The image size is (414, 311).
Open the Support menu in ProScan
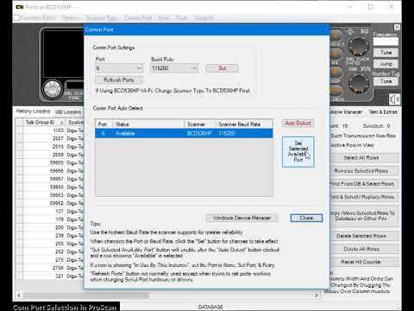click(204, 18)
